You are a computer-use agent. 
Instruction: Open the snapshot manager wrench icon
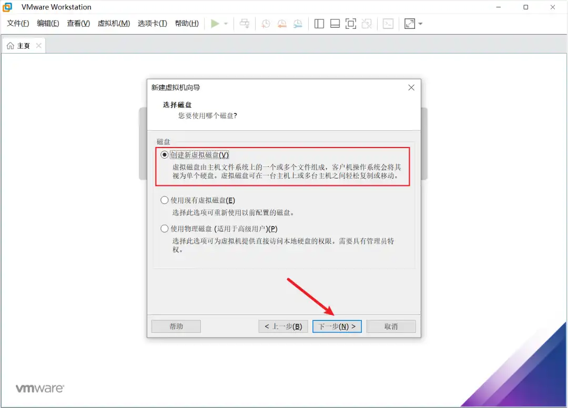pyautogui.click(x=298, y=24)
